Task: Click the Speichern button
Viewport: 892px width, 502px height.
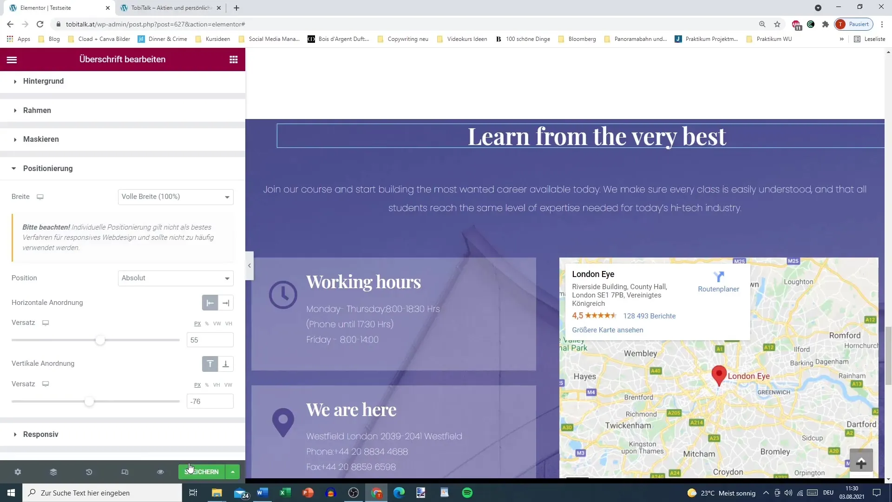Action: pos(202,472)
